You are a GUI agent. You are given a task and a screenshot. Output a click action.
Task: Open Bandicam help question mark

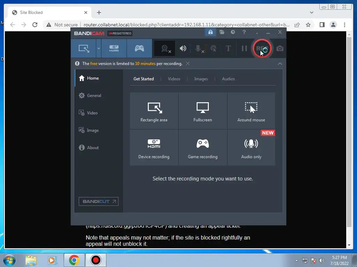click(244, 32)
